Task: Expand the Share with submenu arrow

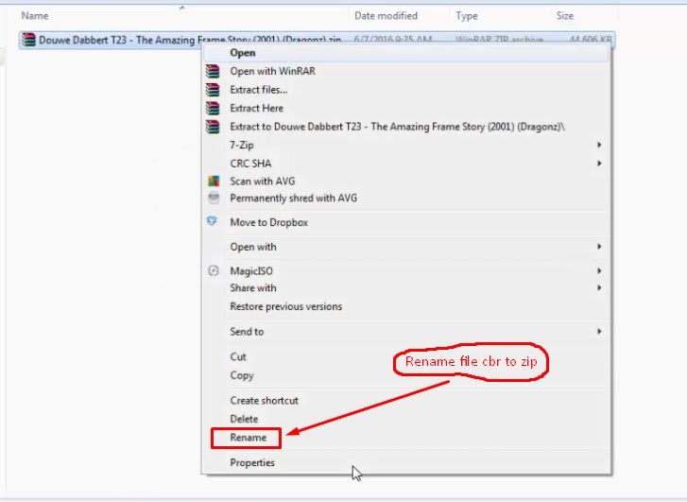Action: [599, 288]
